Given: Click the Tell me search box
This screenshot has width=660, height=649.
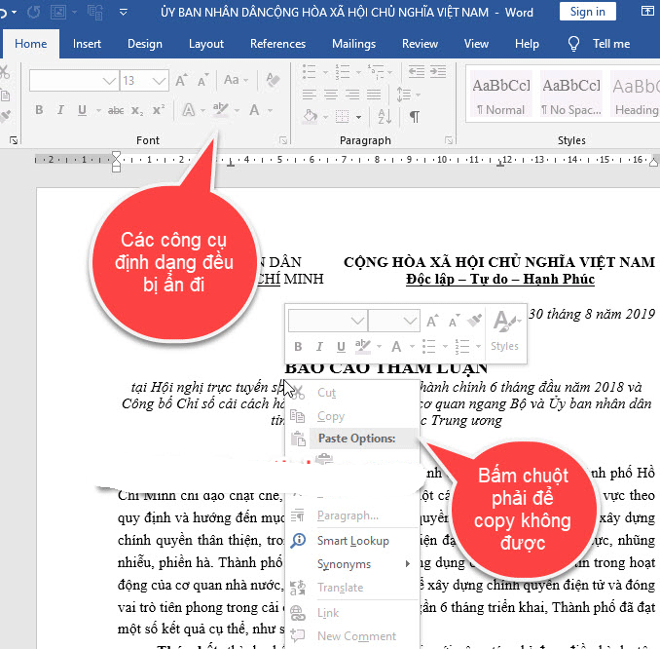Looking at the screenshot, I should pos(610,44).
